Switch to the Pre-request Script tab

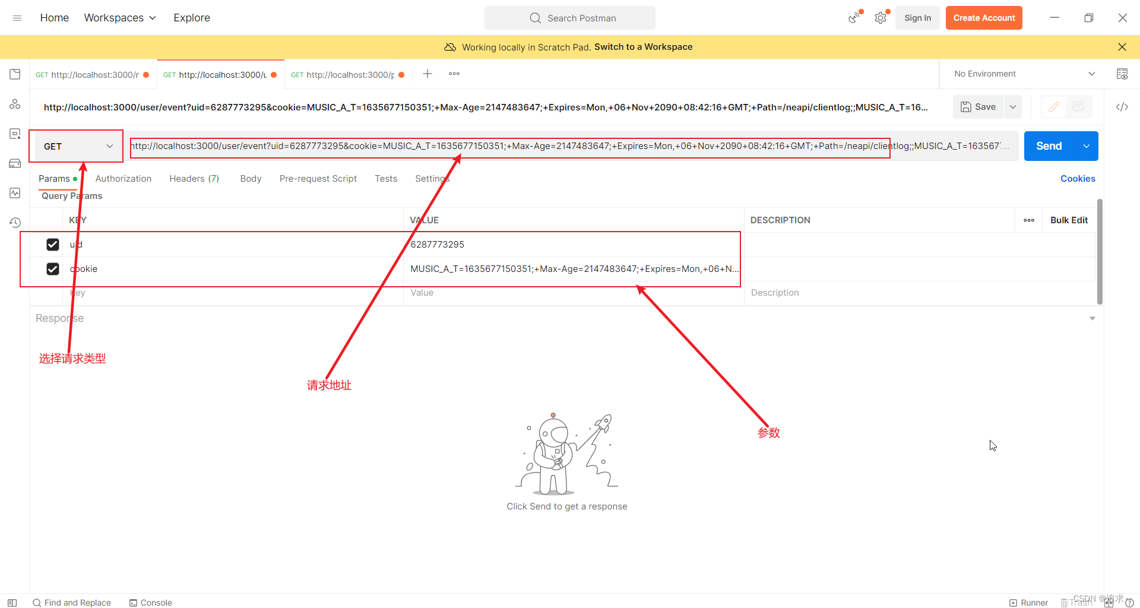point(318,179)
